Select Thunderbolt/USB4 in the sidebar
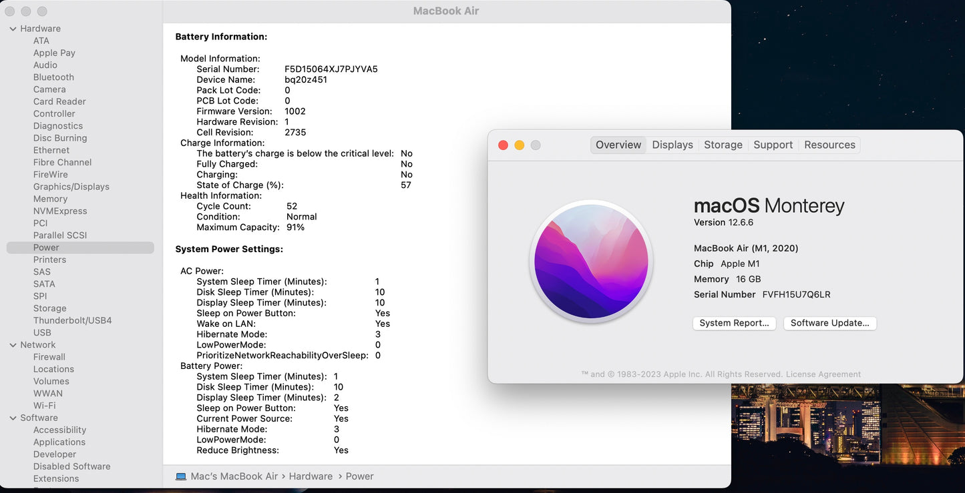Viewport: 965px width, 493px height. click(x=72, y=320)
